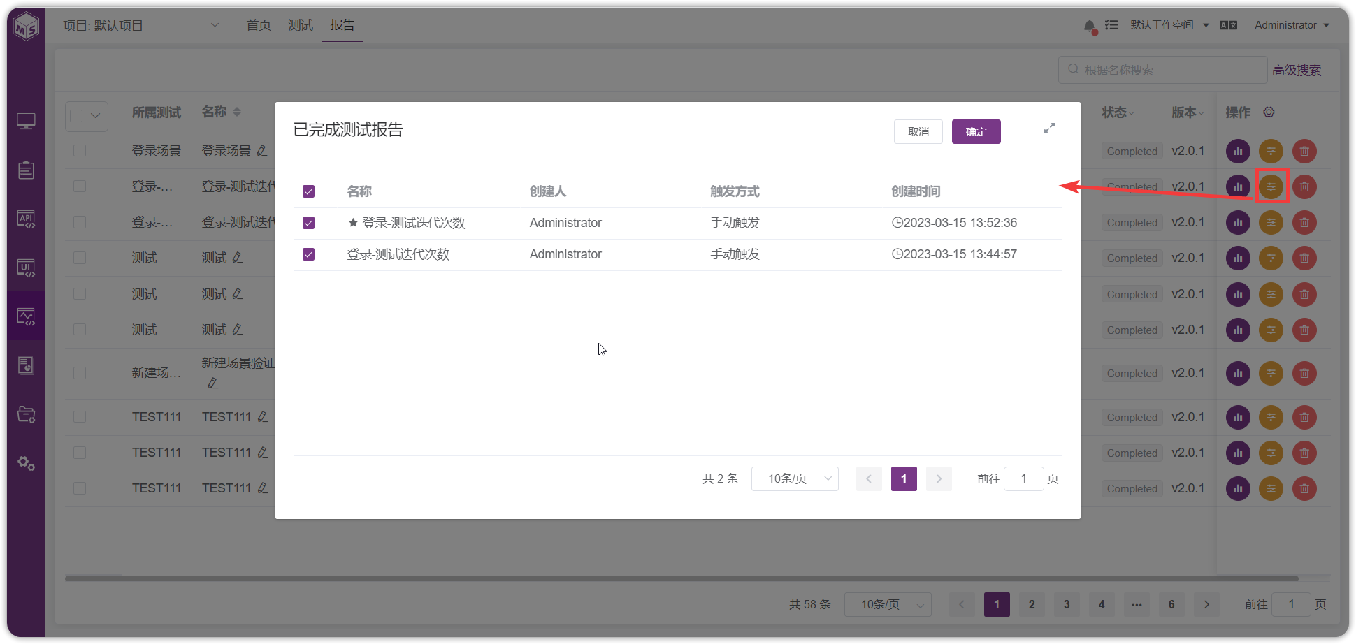1356x644 pixels.
Task: Open the report statistics sidebar icon
Action: pos(27,365)
